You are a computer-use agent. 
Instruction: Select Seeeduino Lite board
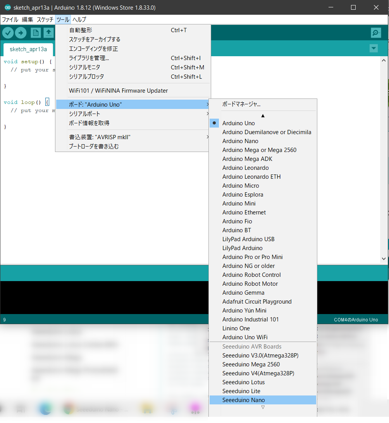point(263,391)
